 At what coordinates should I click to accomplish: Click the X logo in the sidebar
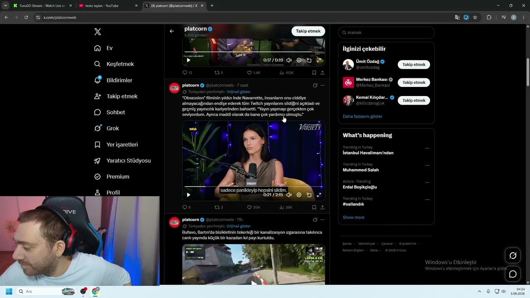coord(97,32)
